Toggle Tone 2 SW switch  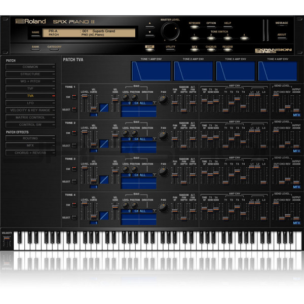click(x=74, y=133)
